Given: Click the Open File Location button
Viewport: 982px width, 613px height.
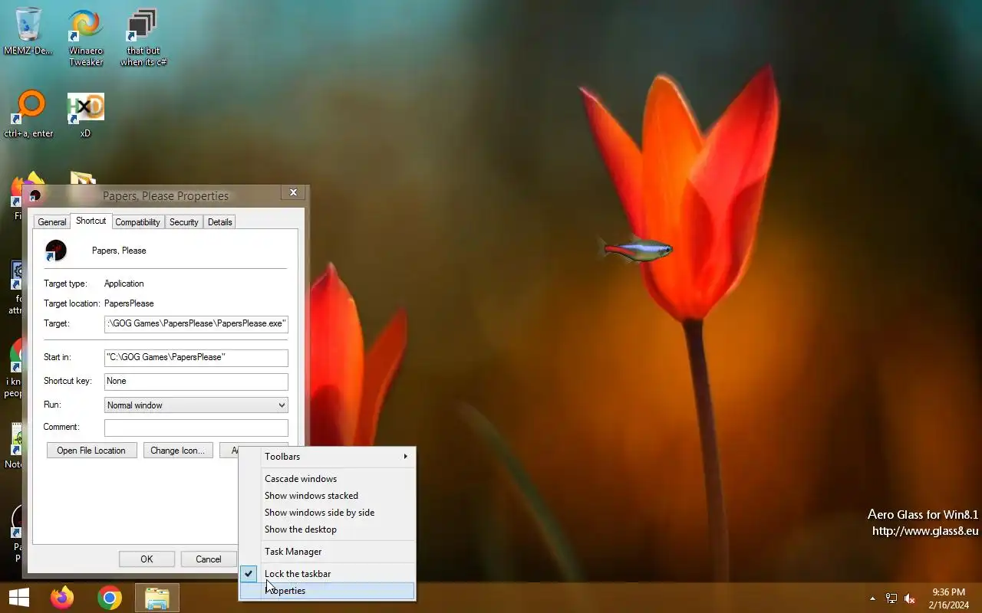Looking at the screenshot, I should pyautogui.click(x=91, y=451).
